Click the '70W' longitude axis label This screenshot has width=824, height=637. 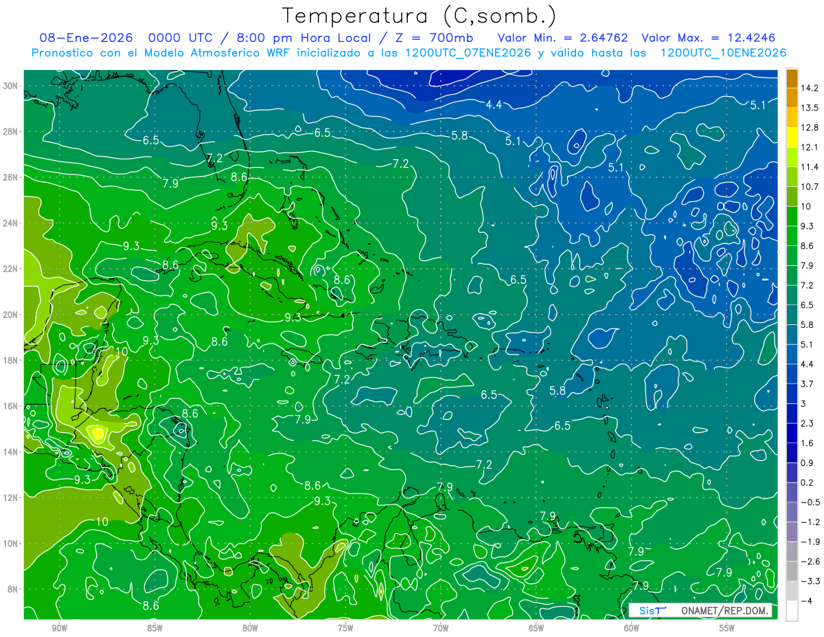(x=441, y=628)
